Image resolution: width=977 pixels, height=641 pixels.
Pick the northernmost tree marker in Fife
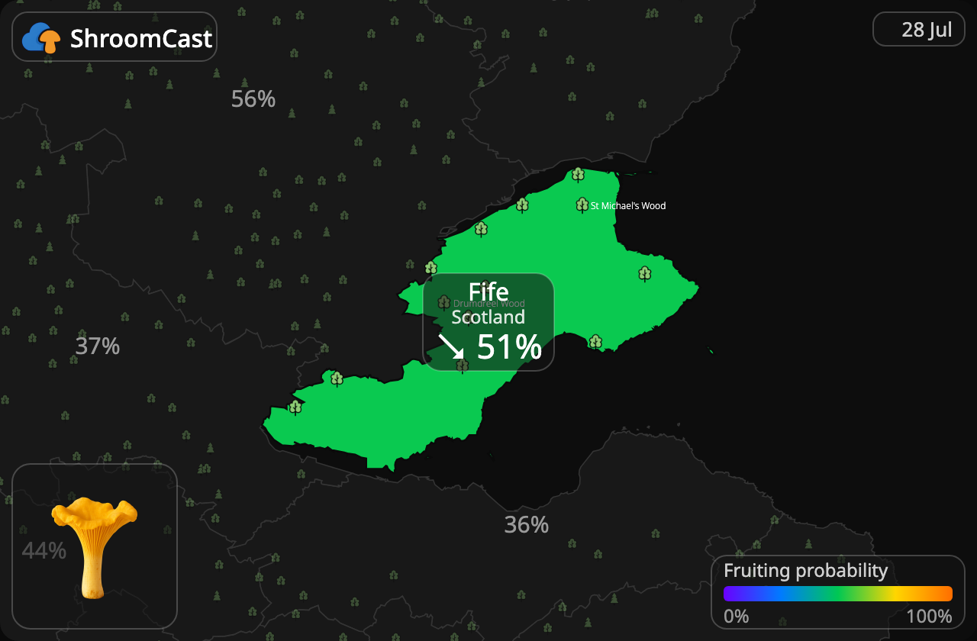coord(578,175)
